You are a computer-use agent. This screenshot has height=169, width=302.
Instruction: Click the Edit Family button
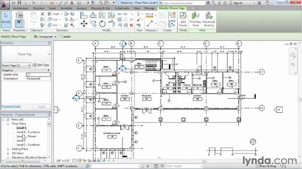click(183, 20)
